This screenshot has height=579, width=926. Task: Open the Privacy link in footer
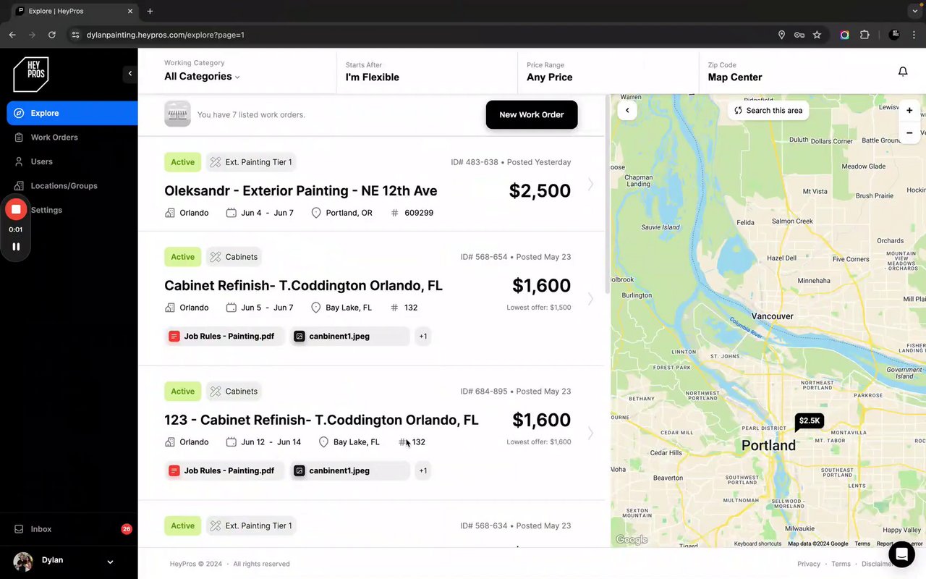click(x=809, y=565)
